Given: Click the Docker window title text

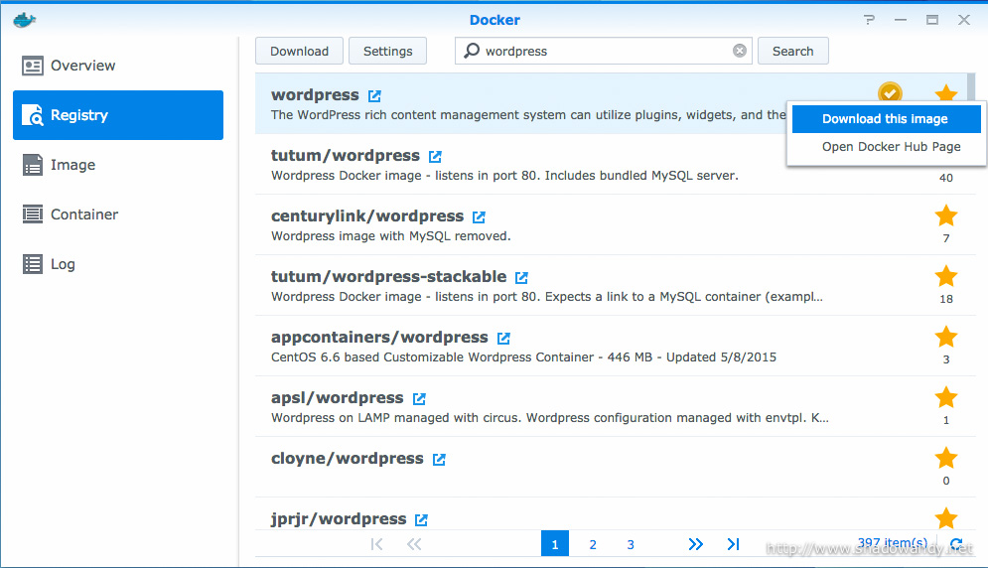Looking at the screenshot, I should [x=494, y=20].
